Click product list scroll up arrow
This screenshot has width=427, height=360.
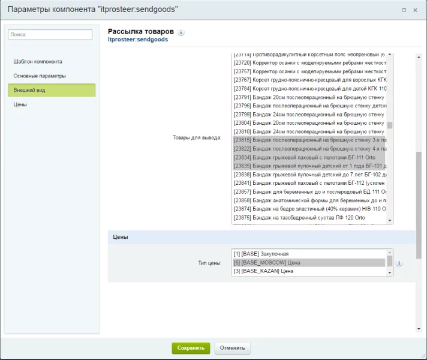[x=390, y=55]
